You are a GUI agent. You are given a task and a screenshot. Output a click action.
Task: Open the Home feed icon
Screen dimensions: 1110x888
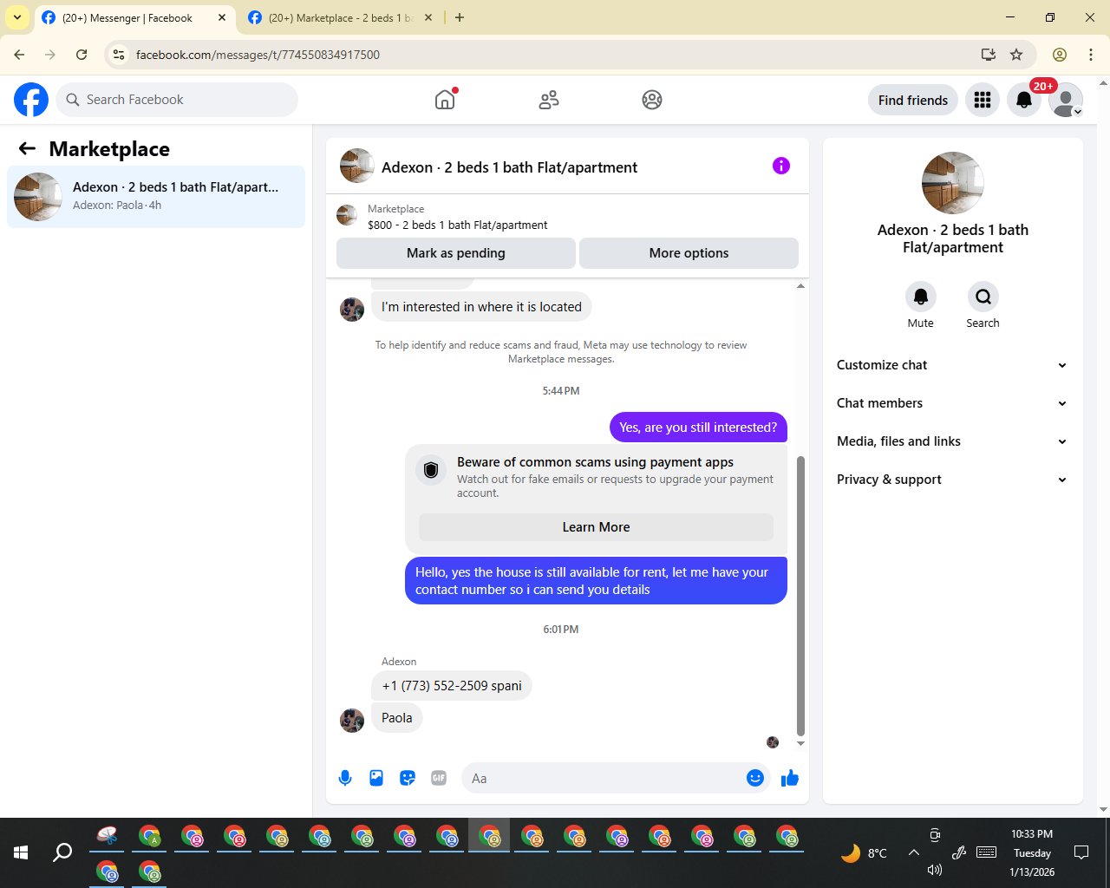[x=445, y=100]
